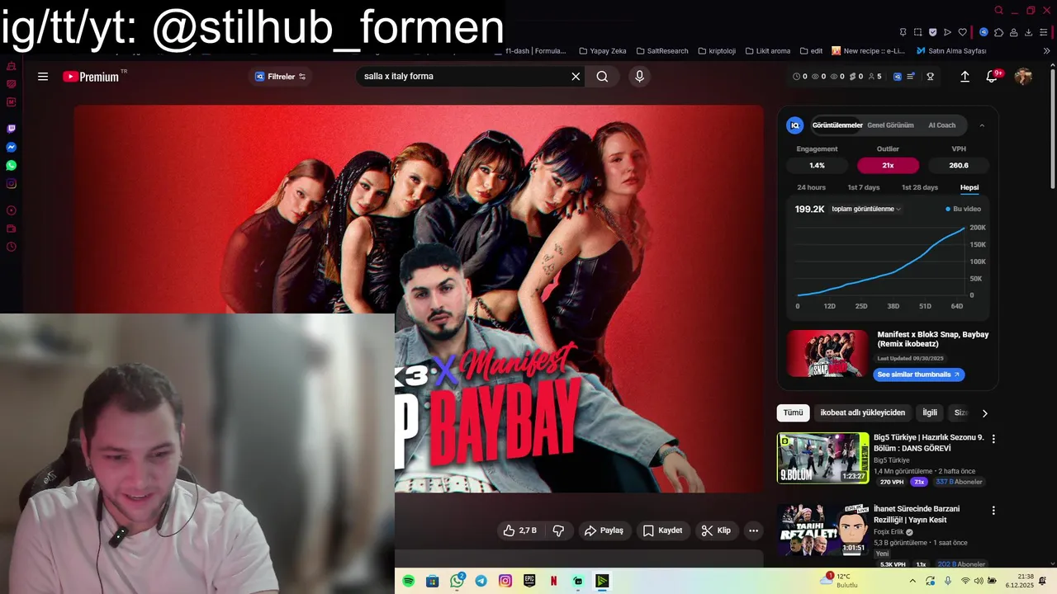Select the 1st 7 days range

864,187
